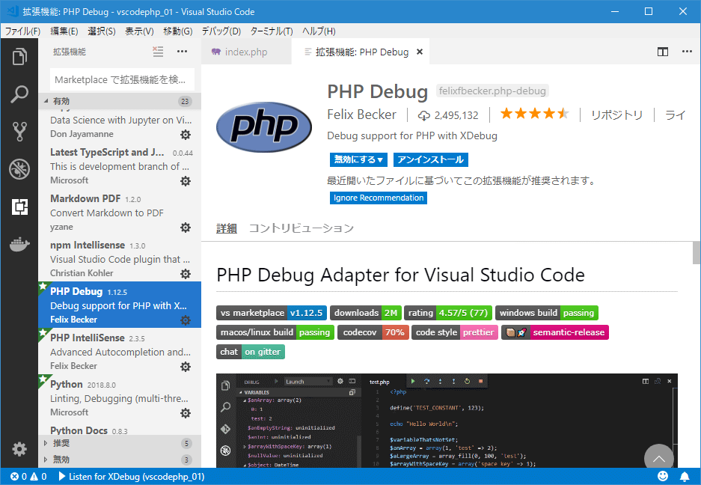Open the 移動(G) menu
The width and height of the screenshot is (701, 485).
click(x=177, y=31)
